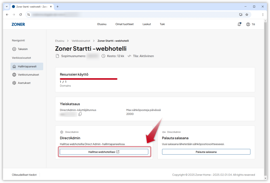
Task: Go back with browser back arrow
Action: [x=7, y=15]
